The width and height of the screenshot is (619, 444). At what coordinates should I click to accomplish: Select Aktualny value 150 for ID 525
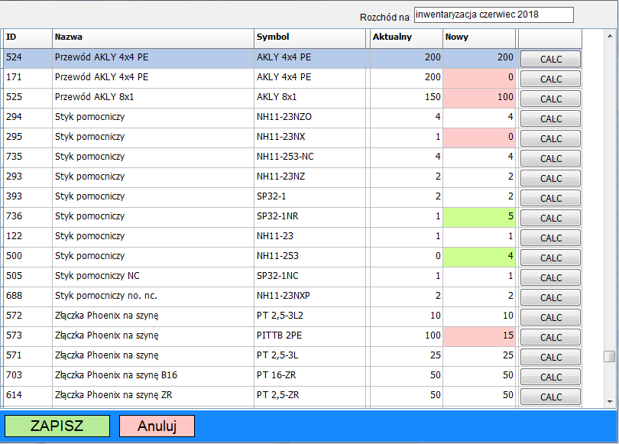[407, 99]
